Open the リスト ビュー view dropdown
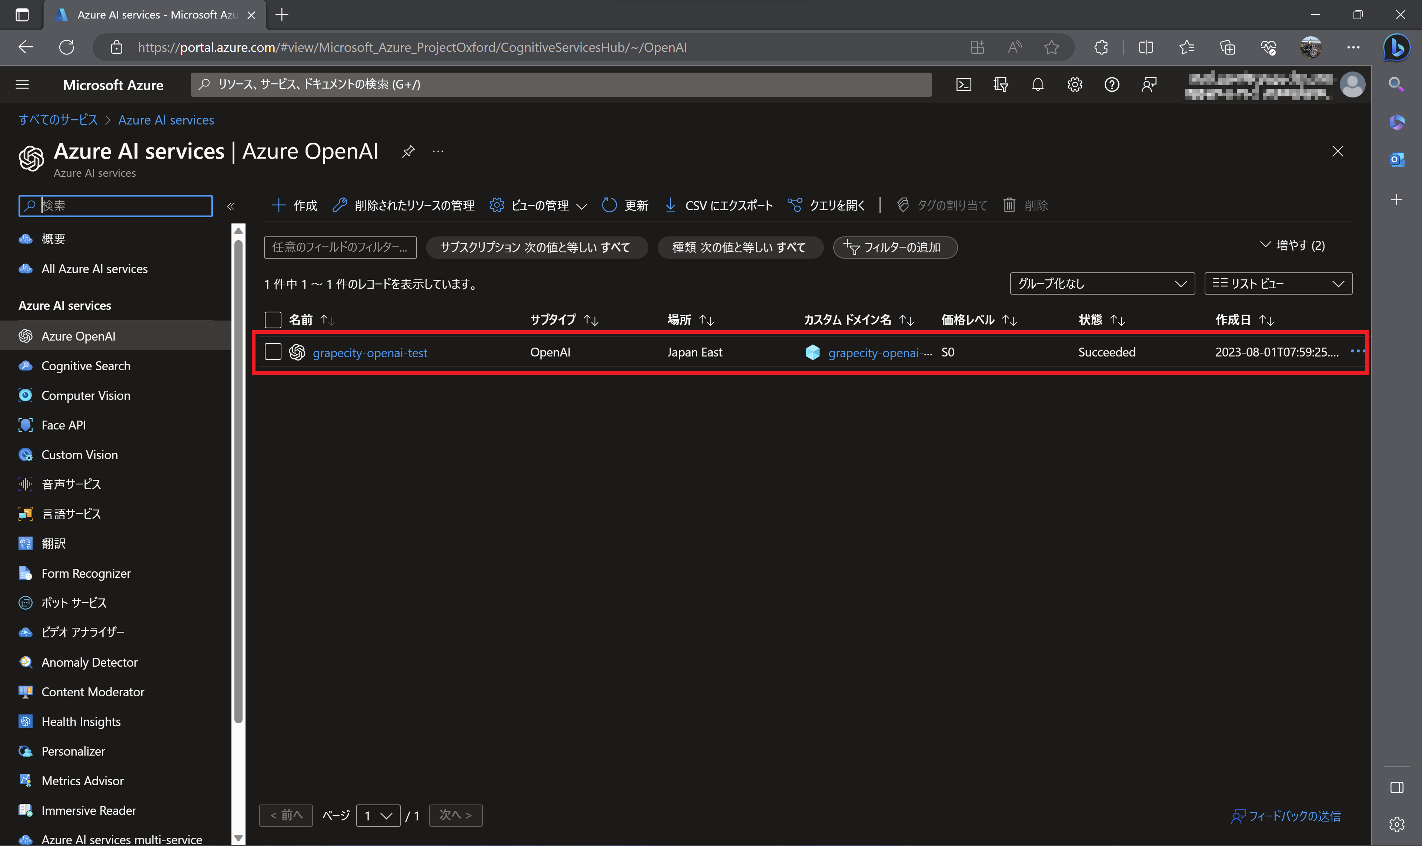 click(1278, 284)
